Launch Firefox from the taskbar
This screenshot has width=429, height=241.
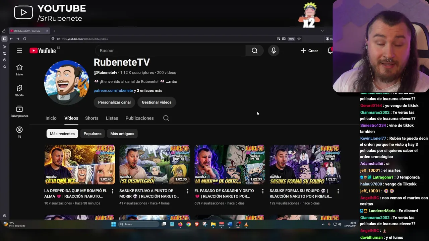click(180, 224)
